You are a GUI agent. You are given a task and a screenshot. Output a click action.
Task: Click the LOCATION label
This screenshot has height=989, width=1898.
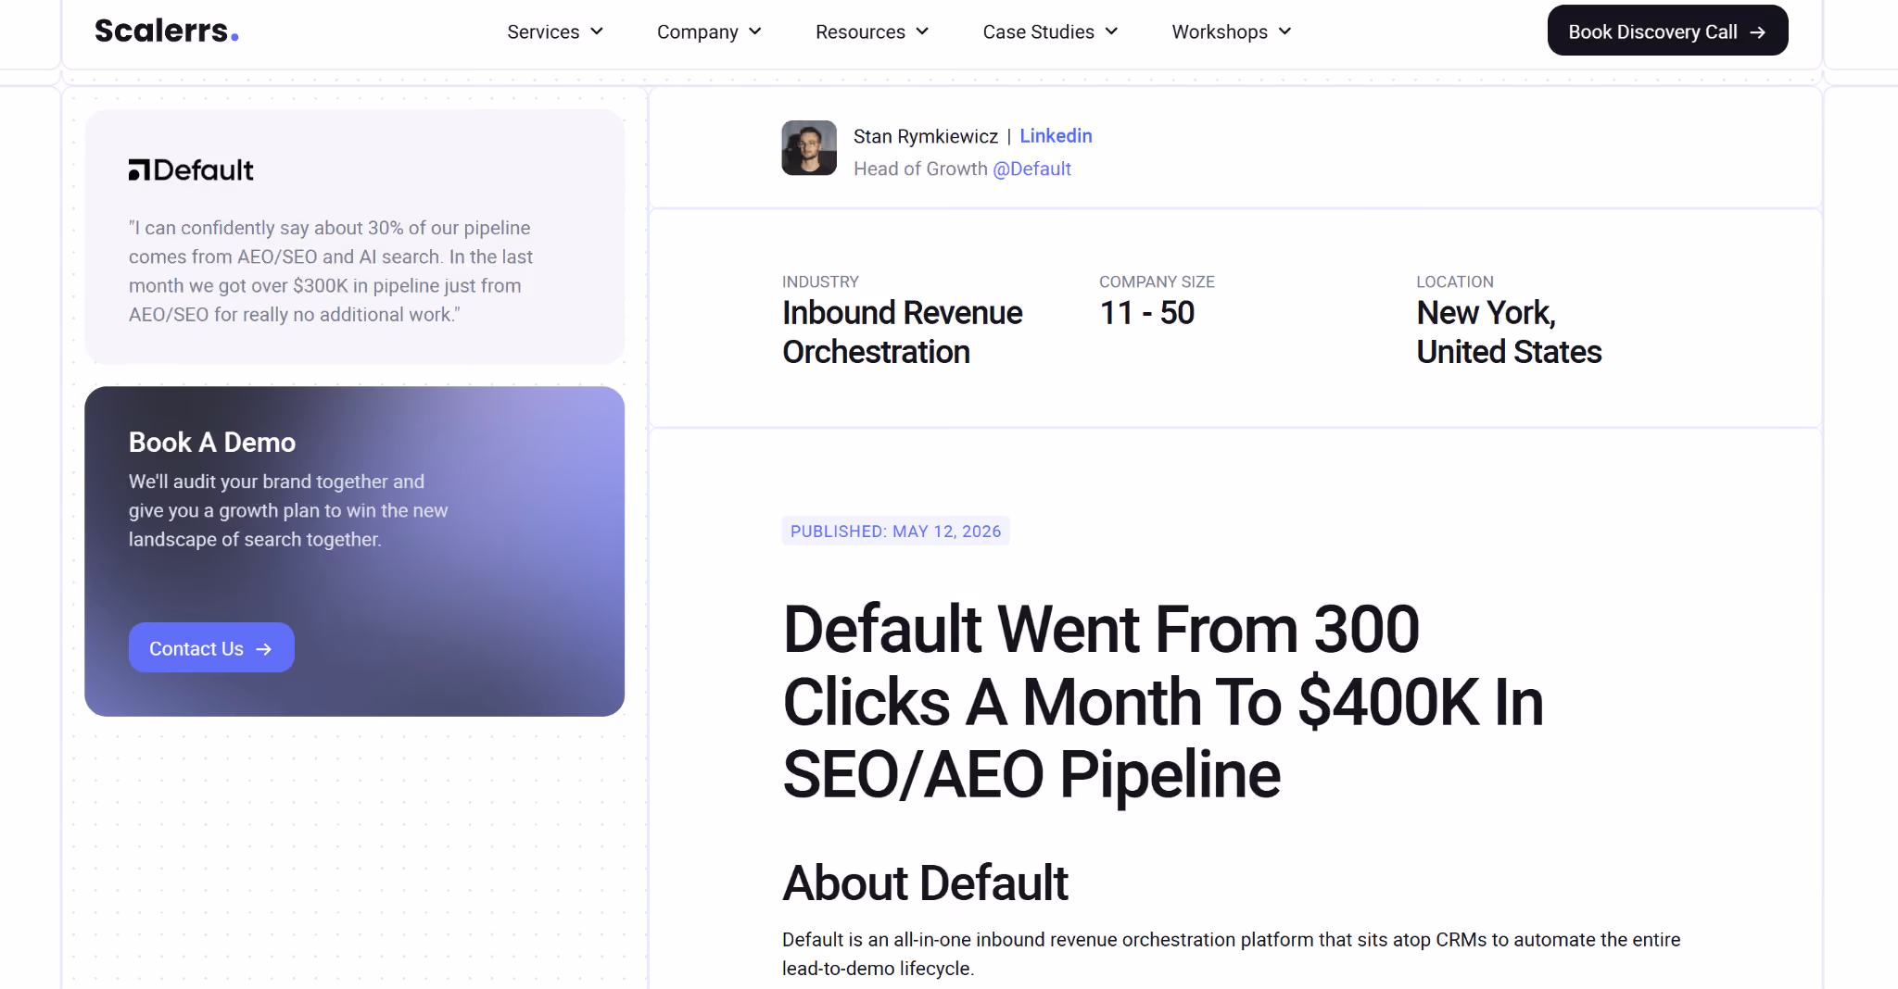pyautogui.click(x=1455, y=282)
